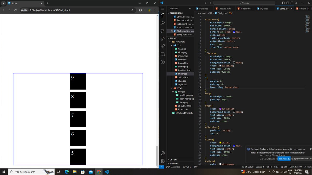This screenshot has height=175, width=312.
Task: Select the Sticky tab in Chrome
Action: tap(25, 3)
